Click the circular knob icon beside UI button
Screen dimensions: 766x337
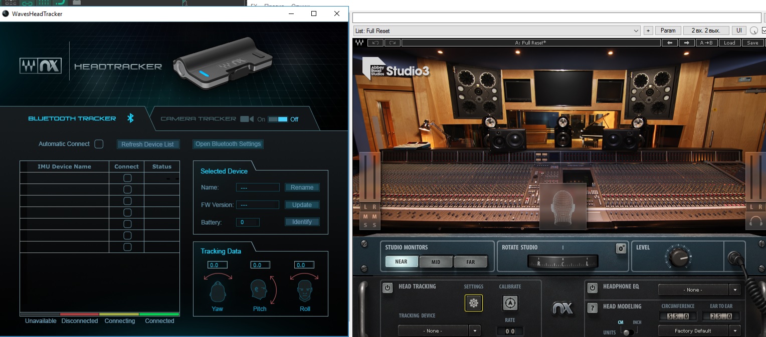click(x=754, y=30)
